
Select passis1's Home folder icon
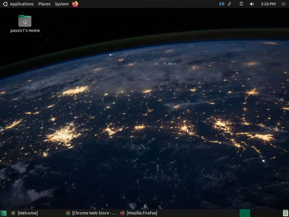pyautogui.click(x=25, y=21)
